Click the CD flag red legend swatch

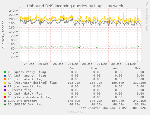tap(5, 97)
